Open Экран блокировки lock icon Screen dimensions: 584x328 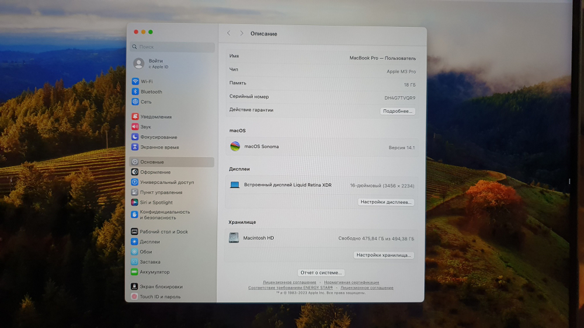(x=134, y=287)
